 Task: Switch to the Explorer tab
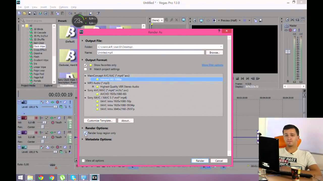[48, 85]
